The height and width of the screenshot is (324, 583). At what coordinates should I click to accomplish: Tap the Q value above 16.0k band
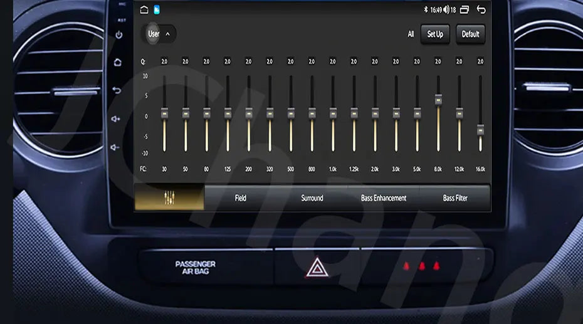480,61
